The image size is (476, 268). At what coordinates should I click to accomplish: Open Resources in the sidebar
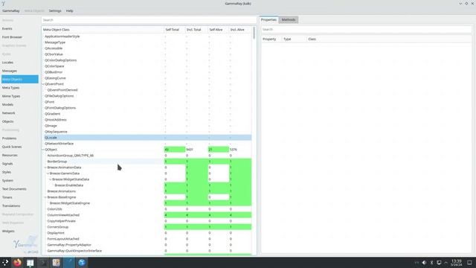20,156
